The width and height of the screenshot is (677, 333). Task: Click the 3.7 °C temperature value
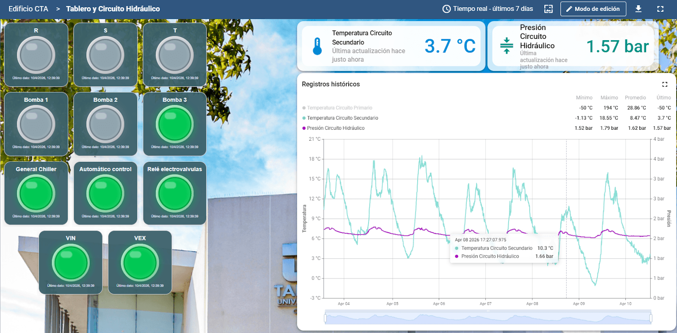[450, 46]
